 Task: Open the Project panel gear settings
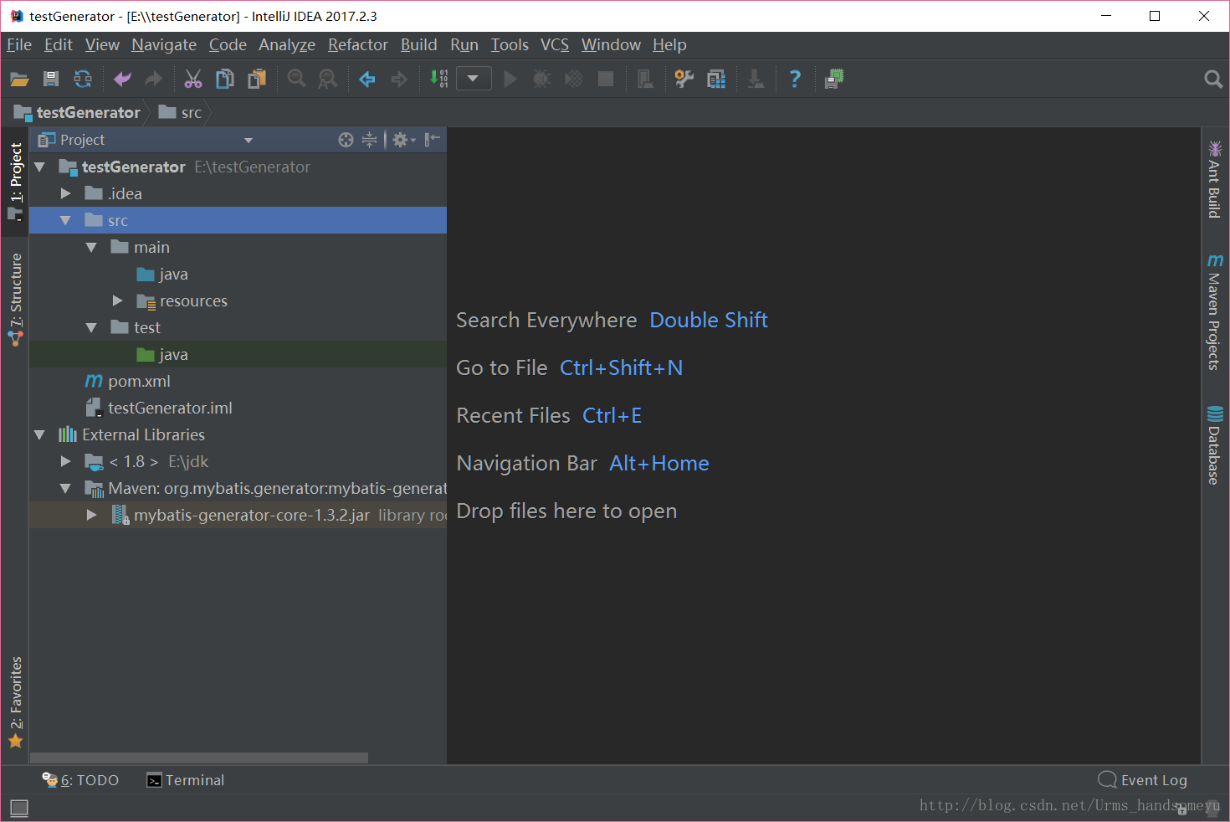coord(404,140)
